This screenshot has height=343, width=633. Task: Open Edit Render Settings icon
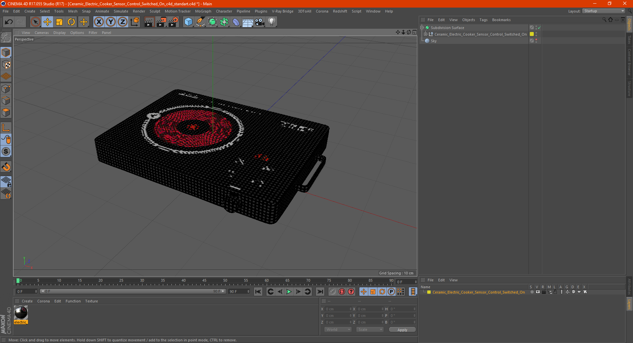click(173, 22)
